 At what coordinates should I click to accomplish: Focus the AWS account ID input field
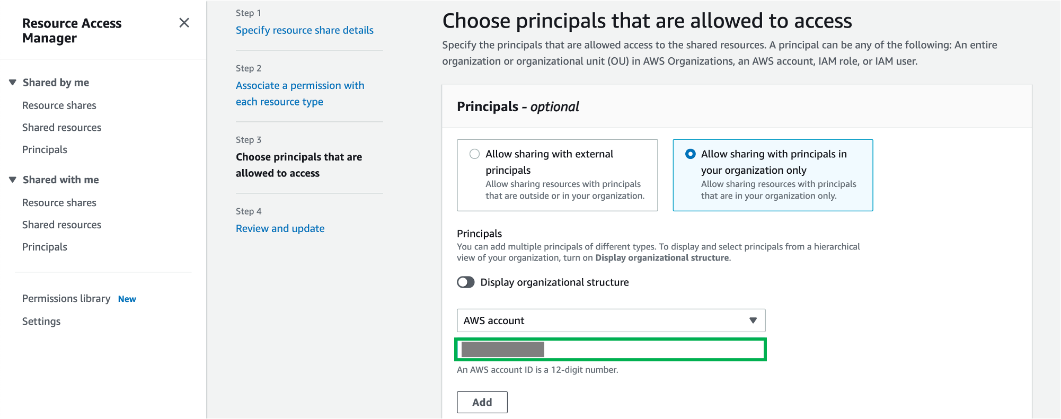(611, 350)
